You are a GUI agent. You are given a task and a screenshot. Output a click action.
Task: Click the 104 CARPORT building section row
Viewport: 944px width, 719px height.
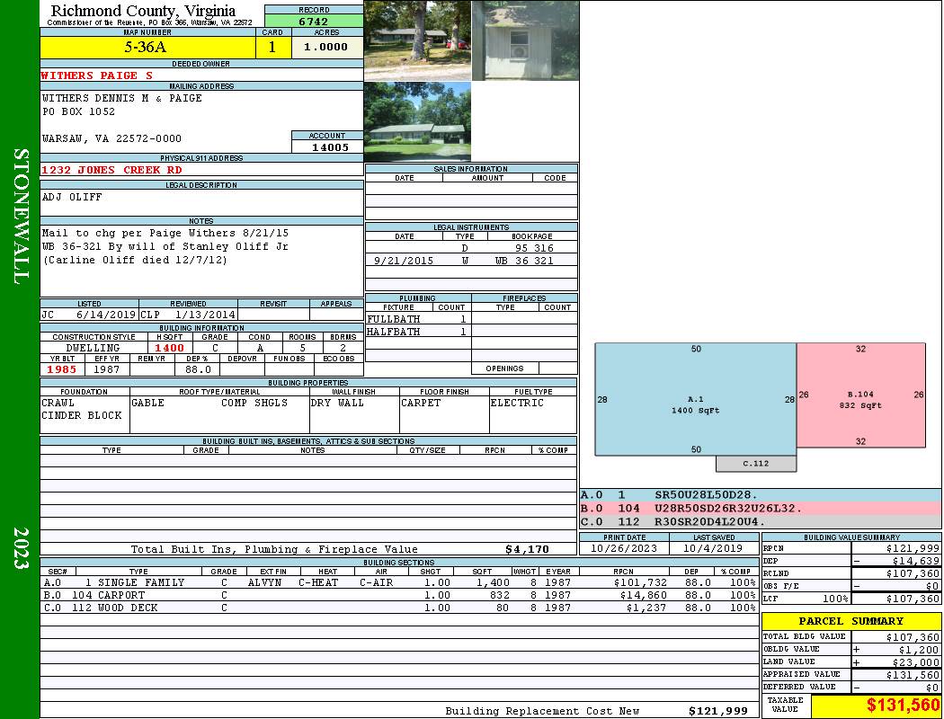pos(399,595)
